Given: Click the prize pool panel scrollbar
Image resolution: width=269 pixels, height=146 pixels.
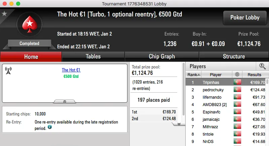Looking at the screenshot, I should (x=183, y=91).
